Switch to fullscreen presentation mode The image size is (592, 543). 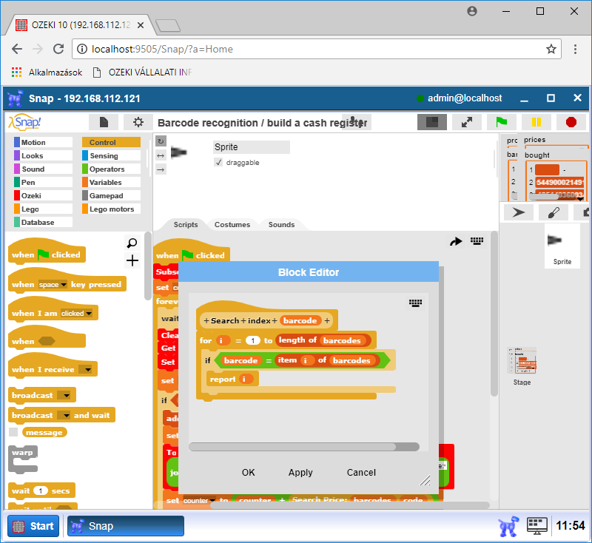tap(467, 122)
